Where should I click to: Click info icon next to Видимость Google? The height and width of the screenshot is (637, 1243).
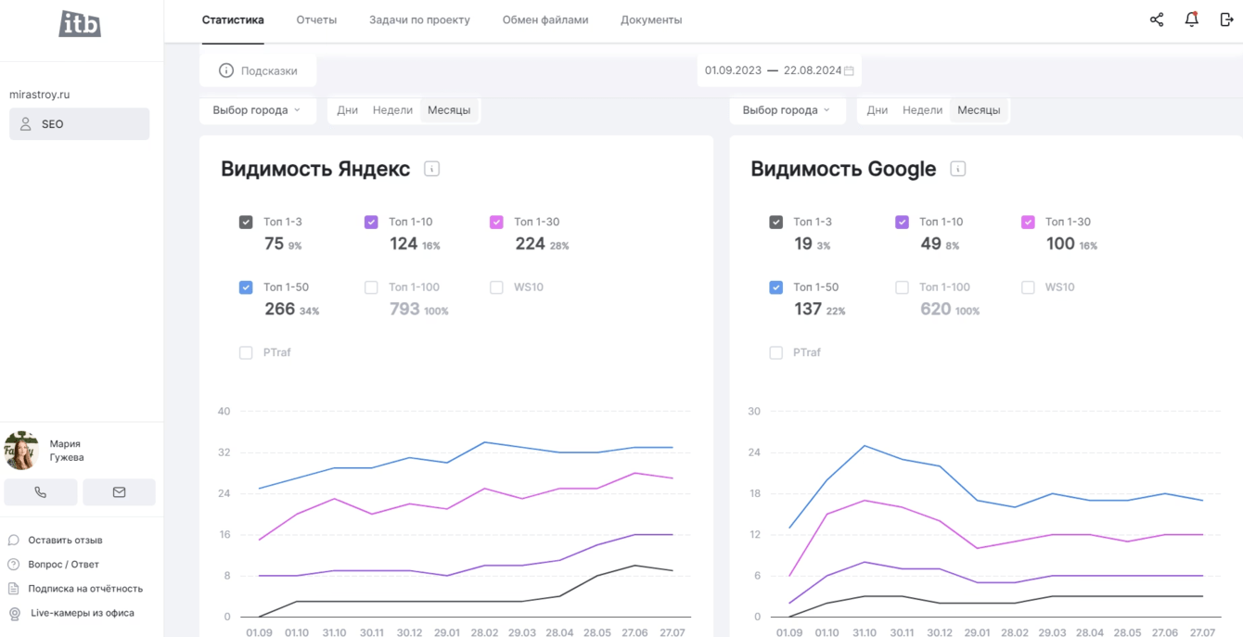pyautogui.click(x=958, y=169)
